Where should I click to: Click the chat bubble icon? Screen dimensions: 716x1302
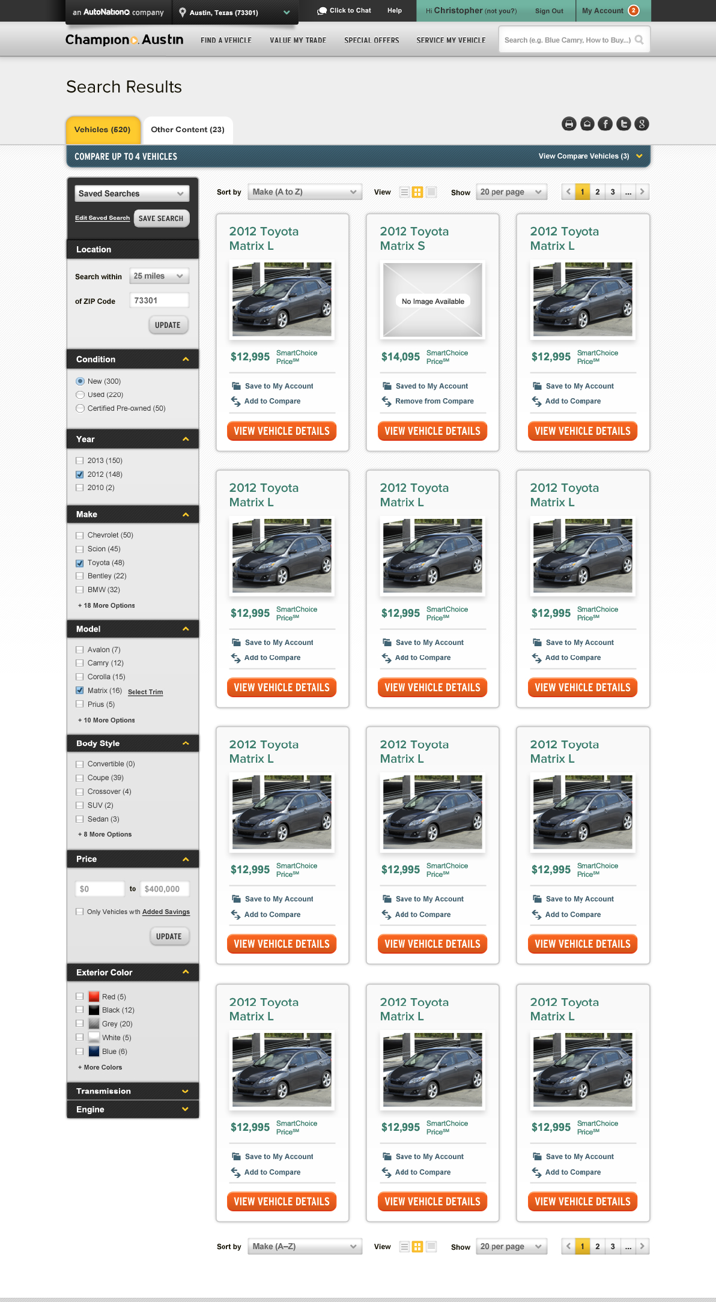[322, 11]
